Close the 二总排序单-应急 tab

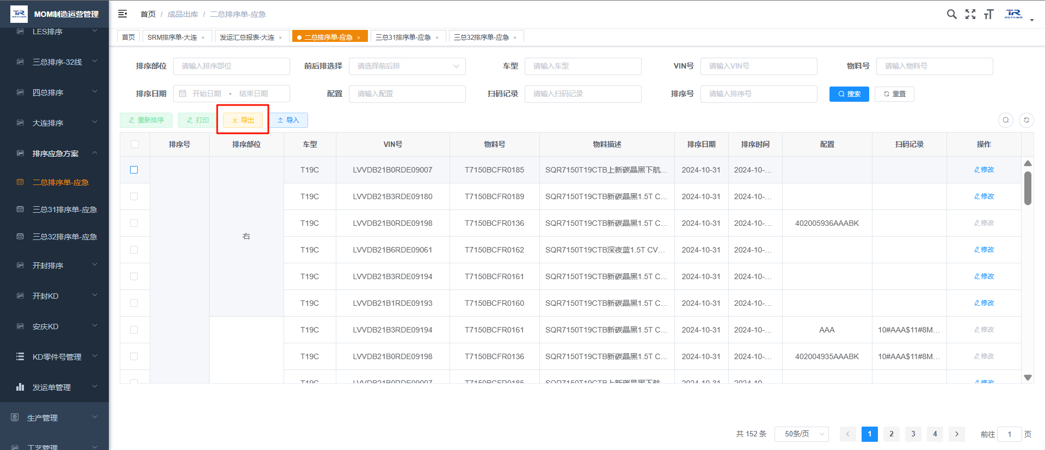tap(359, 38)
